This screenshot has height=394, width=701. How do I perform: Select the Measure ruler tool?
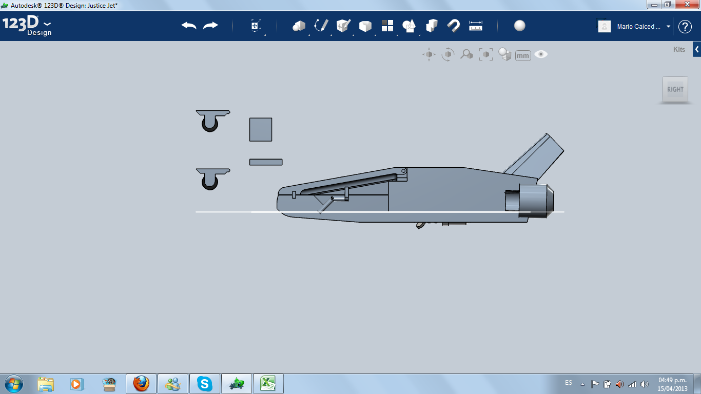pyautogui.click(x=476, y=26)
